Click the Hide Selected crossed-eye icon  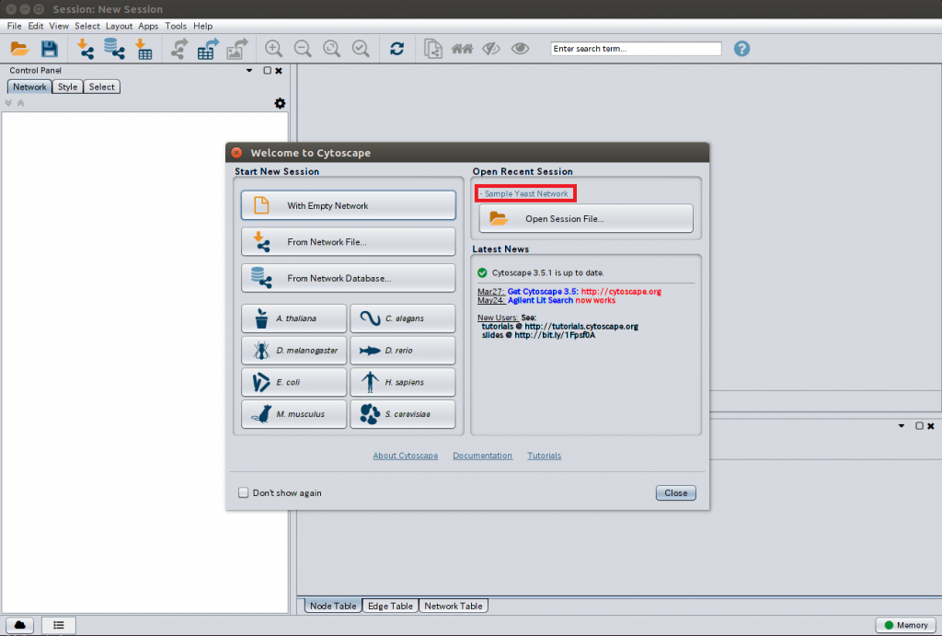tap(491, 49)
